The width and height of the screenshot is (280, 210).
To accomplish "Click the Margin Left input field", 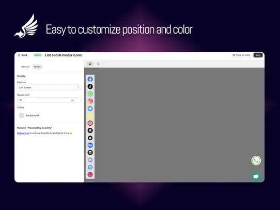I will click(x=49, y=100).
